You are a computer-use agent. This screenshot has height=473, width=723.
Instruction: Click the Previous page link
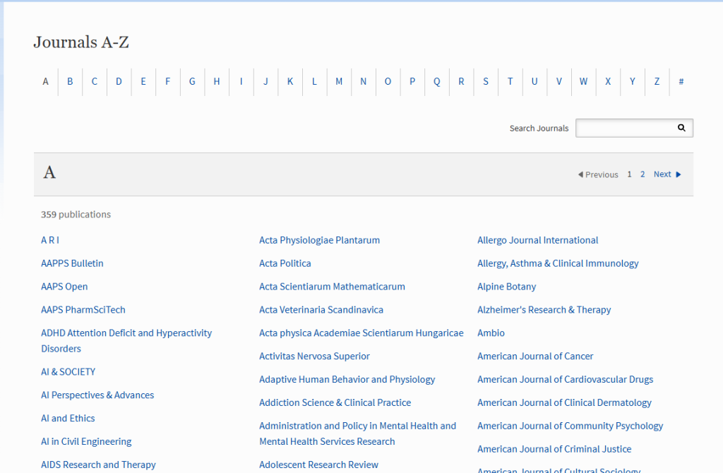(601, 174)
